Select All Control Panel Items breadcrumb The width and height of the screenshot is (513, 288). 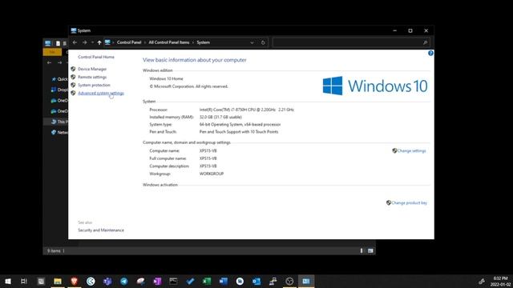(169, 42)
